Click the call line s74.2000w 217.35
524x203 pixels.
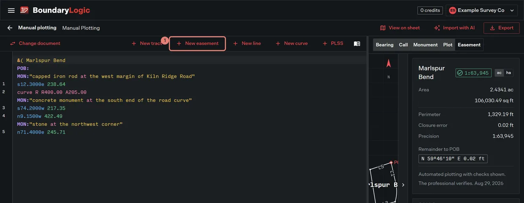[x=41, y=108]
